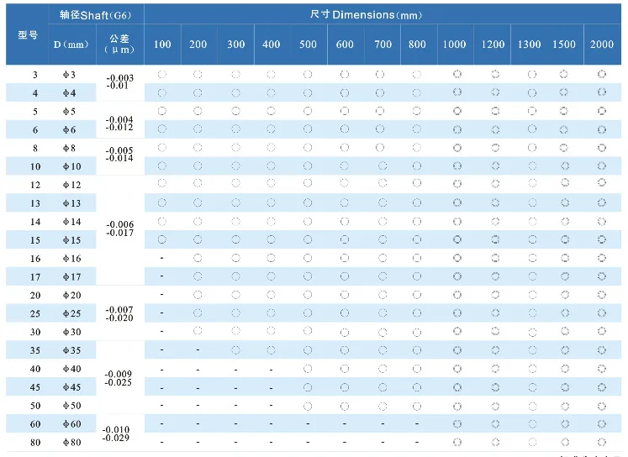
Task: Click the 公差 (μm) column header
Action: pyautogui.click(x=119, y=44)
